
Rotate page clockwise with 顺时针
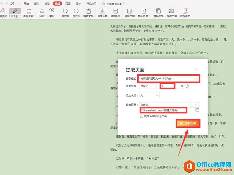pyautogui.click(x=65, y=11)
